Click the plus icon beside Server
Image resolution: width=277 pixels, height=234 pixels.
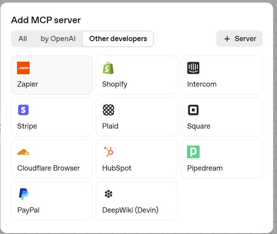227,39
